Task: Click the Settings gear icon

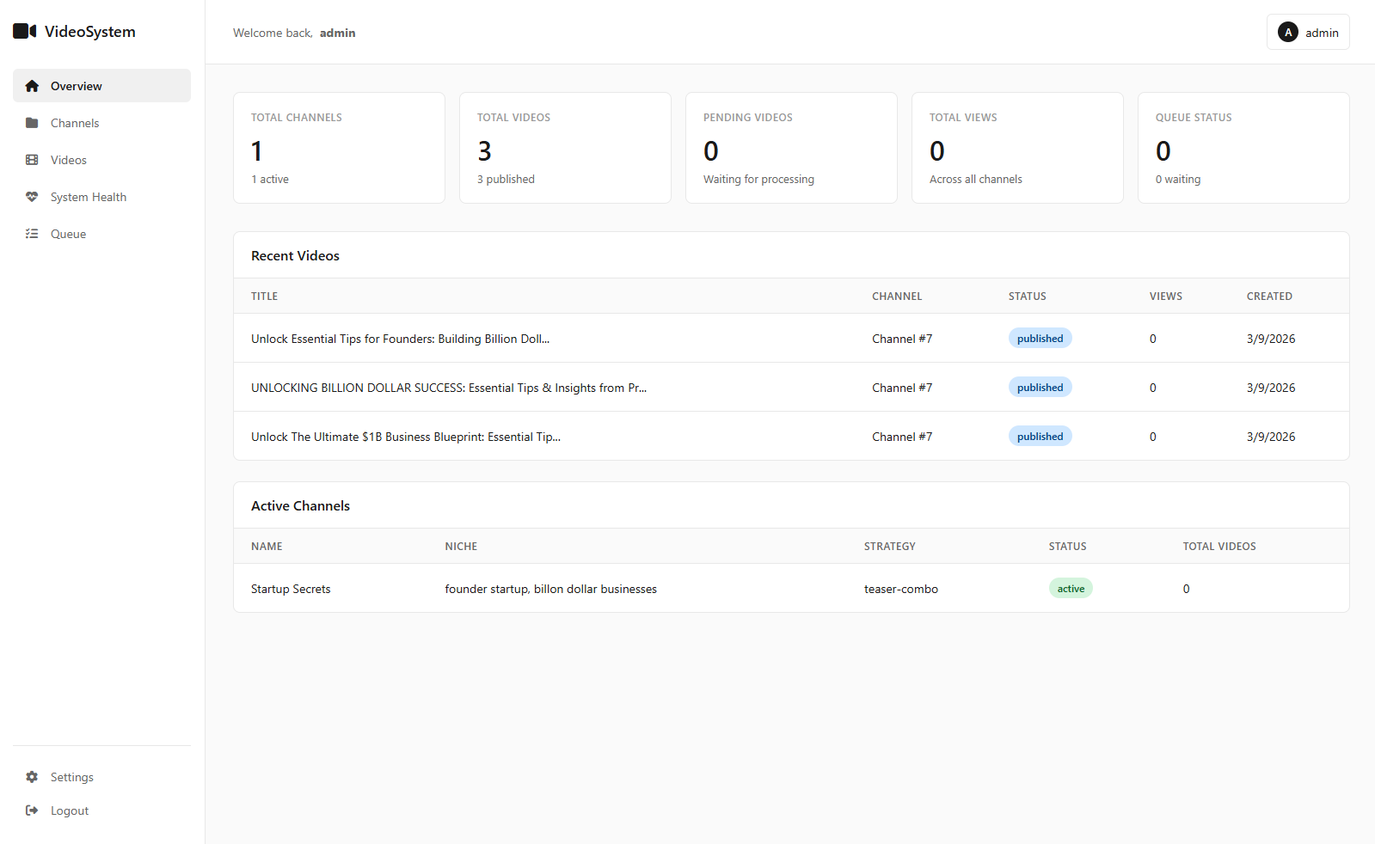Action: coord(32,777)
